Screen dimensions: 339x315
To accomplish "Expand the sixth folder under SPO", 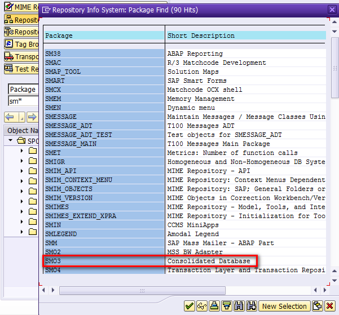I will pyautogui.click(x=21, y=201).
